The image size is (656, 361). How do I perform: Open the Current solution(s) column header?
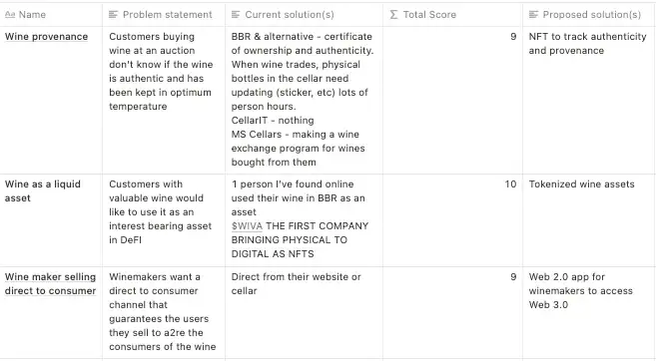point(305,15)
